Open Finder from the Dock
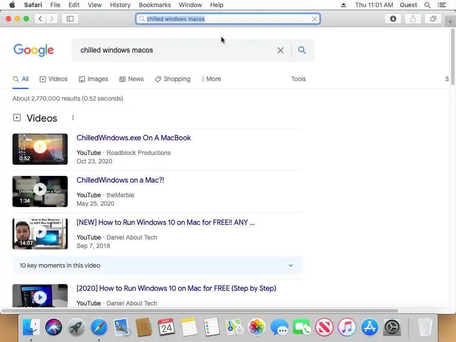456x342 pixels. pos(31,327)
